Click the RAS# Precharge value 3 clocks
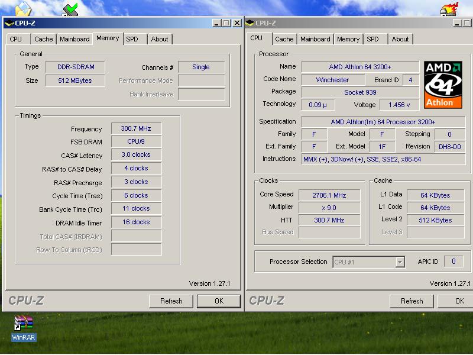The image size is (473, 355). coord(137,182)
